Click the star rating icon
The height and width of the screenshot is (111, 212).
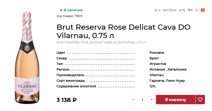click(156, 10)
